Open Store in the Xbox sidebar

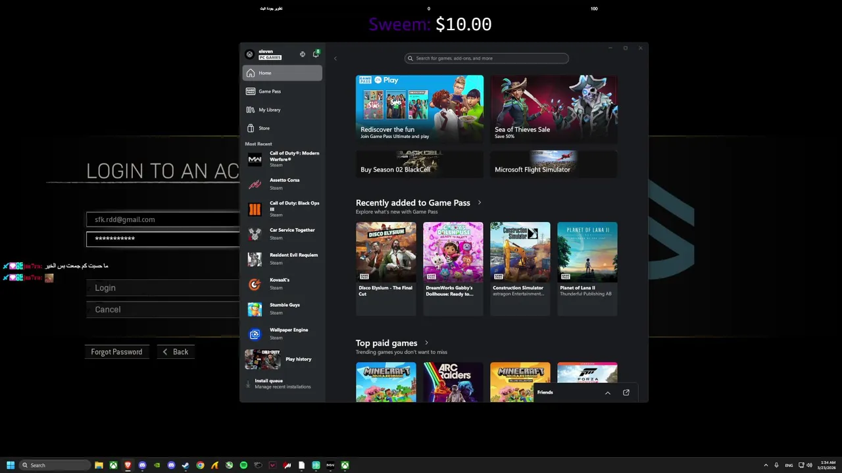pyautogui.click(x=282, y=128)
